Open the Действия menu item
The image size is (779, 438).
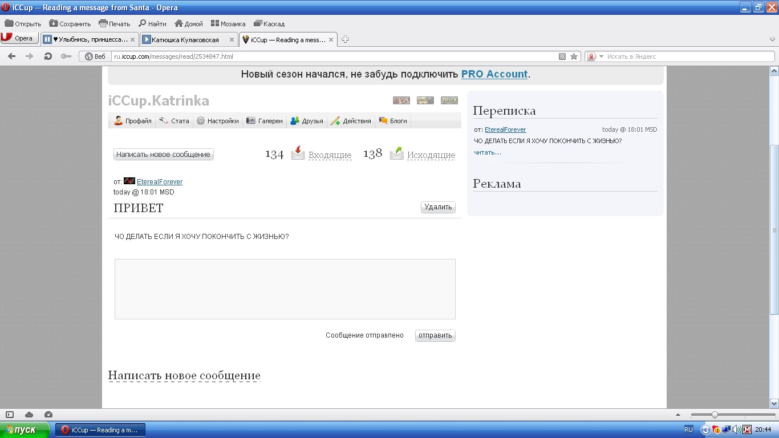point(351,121)
